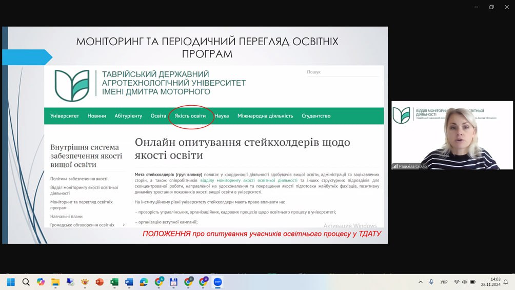Viewport: 515px width, 290px height.
Task: Launch Copilot from the taskbar
Action: pos(41,282)
